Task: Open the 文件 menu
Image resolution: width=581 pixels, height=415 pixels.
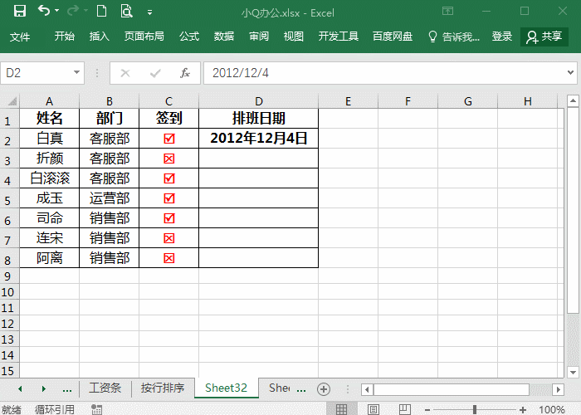Action: click(x=20, y=37)
